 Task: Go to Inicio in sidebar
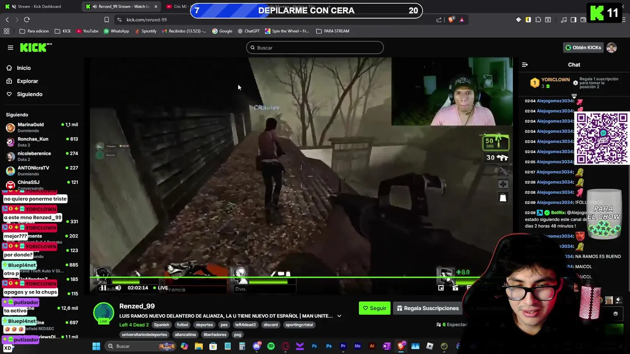tap(19, 68)
